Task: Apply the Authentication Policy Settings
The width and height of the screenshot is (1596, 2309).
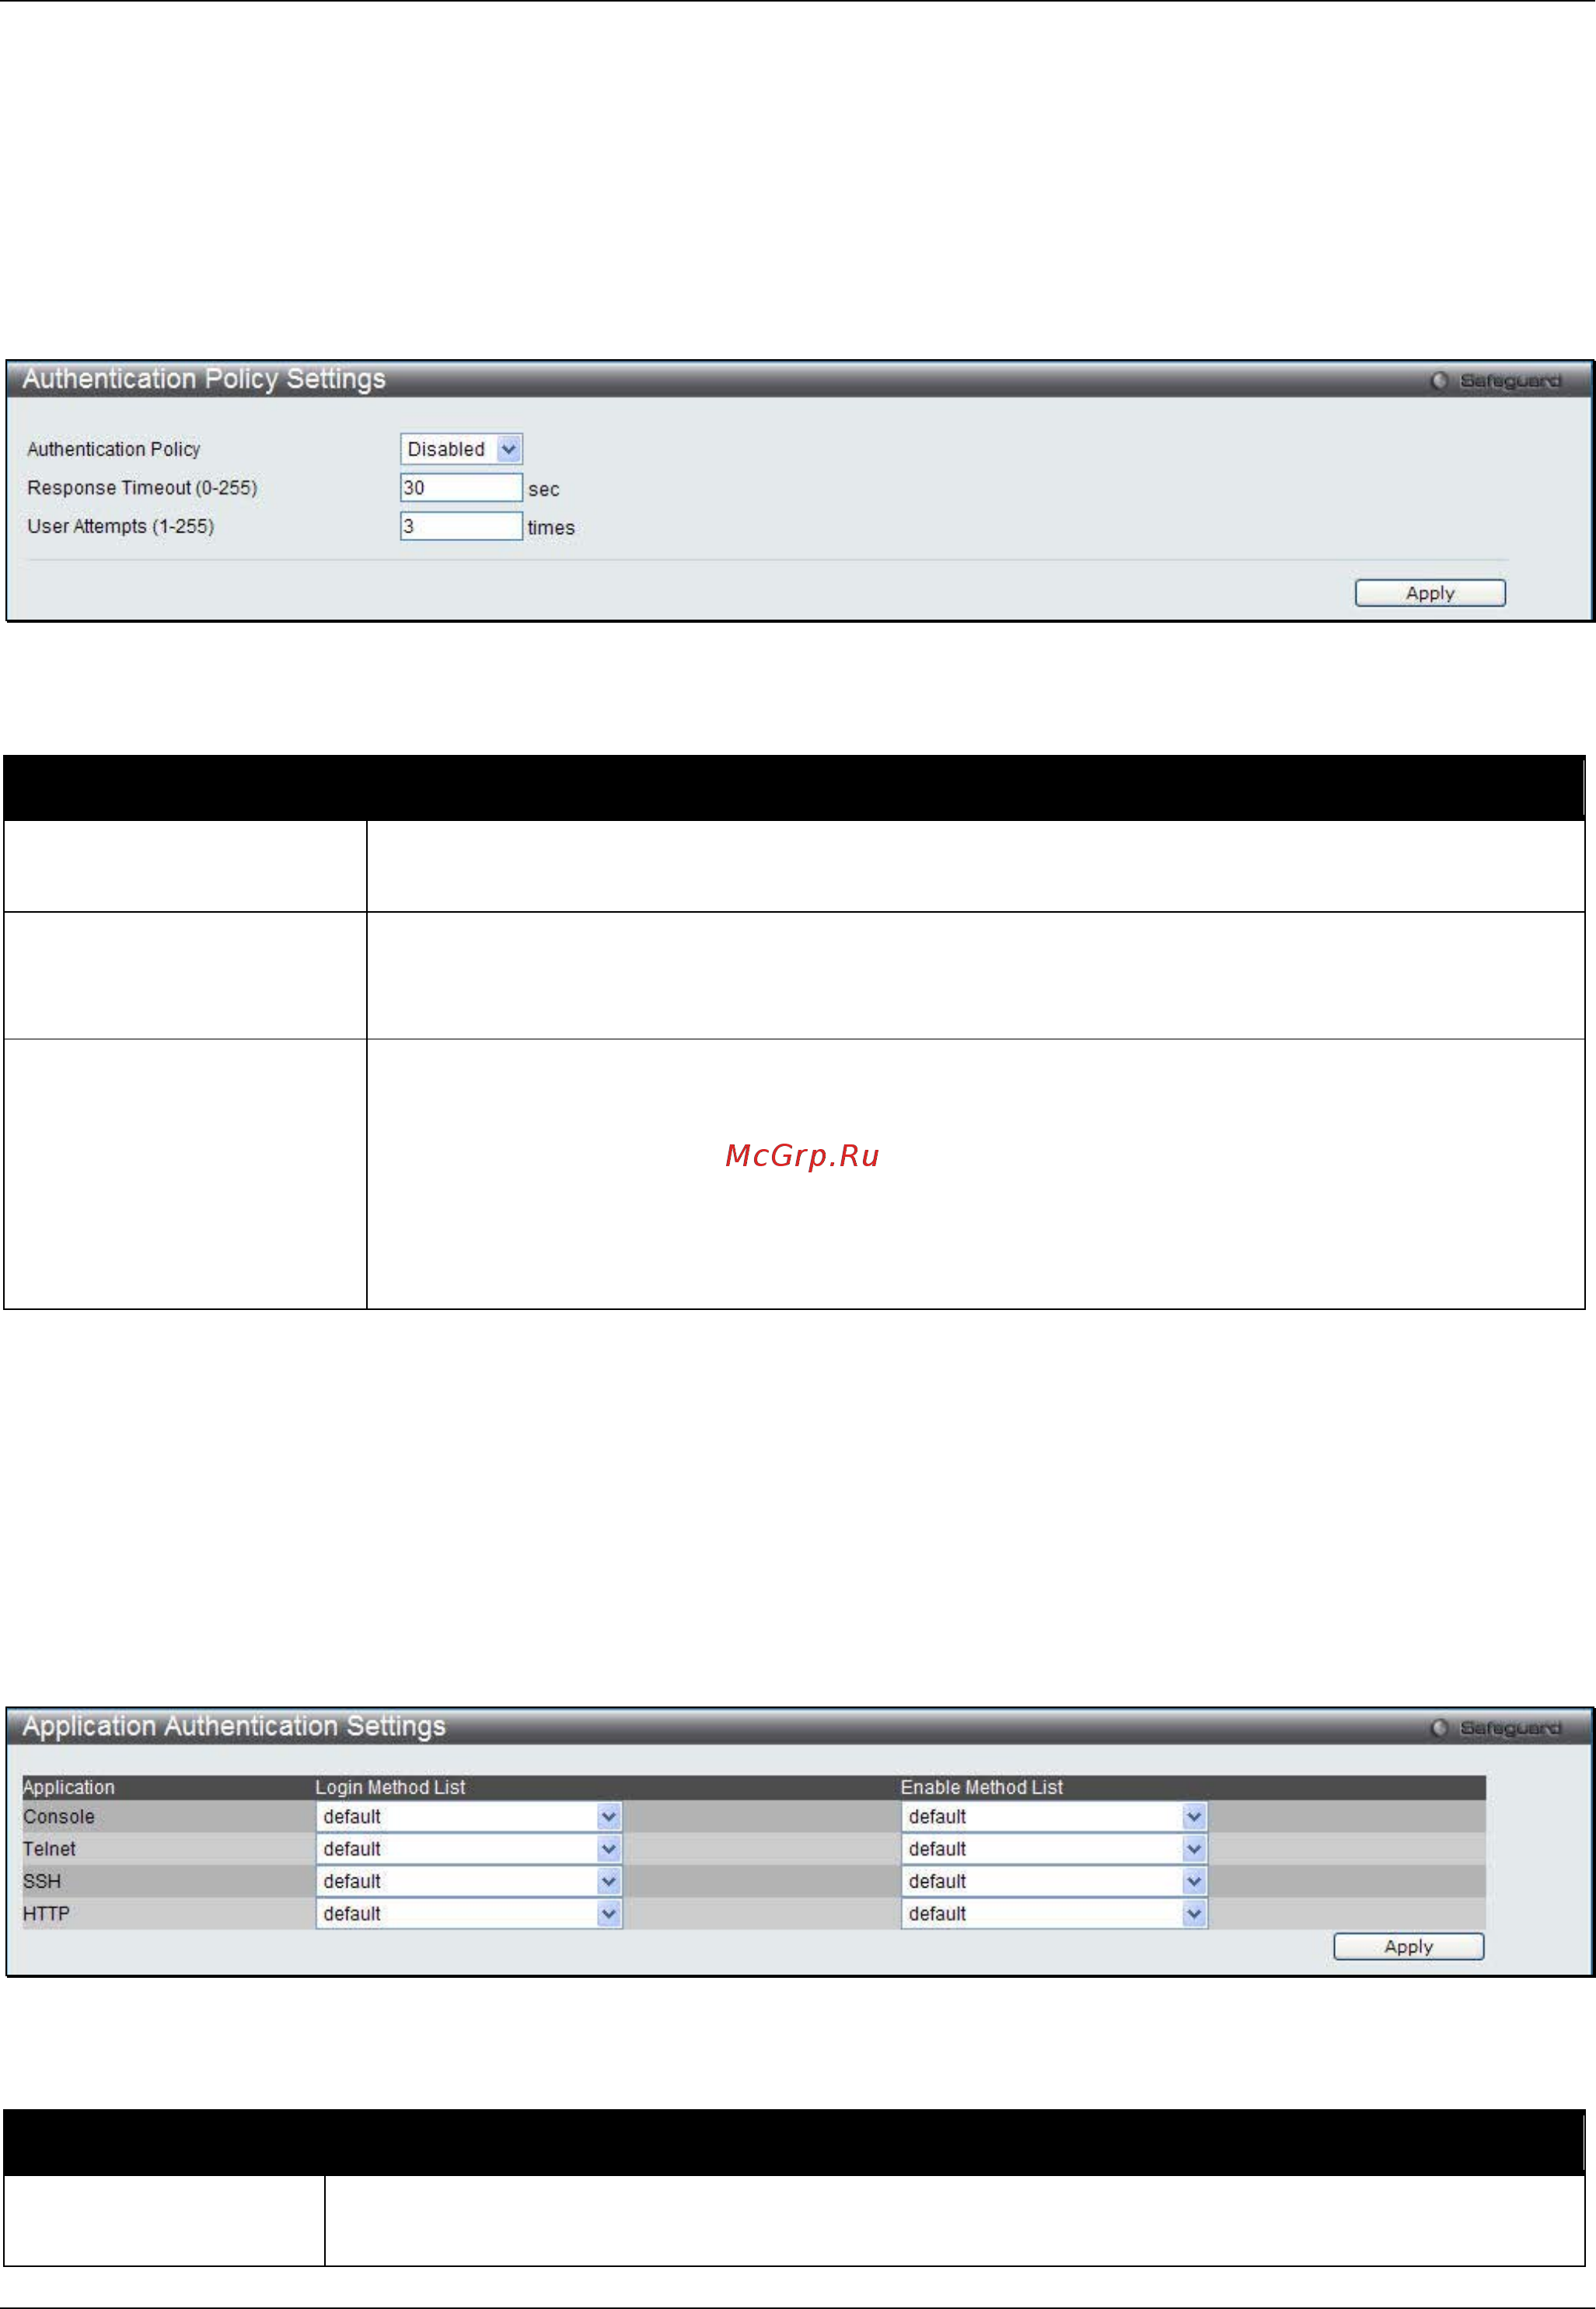Action: click(x=1430, y=593)
